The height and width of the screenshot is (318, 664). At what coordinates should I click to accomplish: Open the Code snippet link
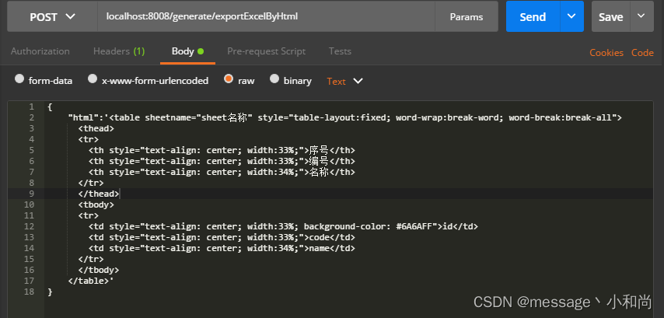coord(642,53)
